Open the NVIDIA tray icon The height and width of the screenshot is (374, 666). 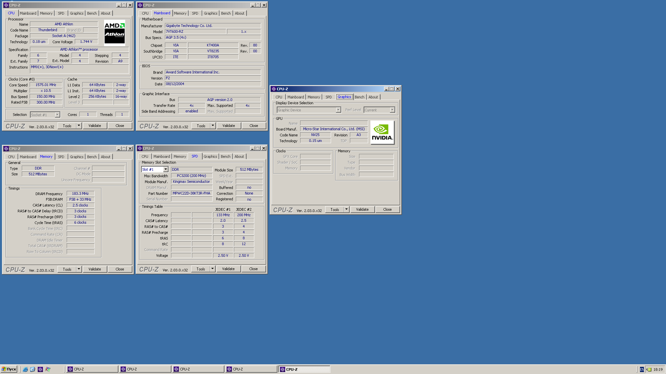coord(649,369)
